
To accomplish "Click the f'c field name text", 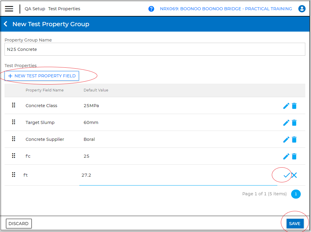I will (28, 156).
